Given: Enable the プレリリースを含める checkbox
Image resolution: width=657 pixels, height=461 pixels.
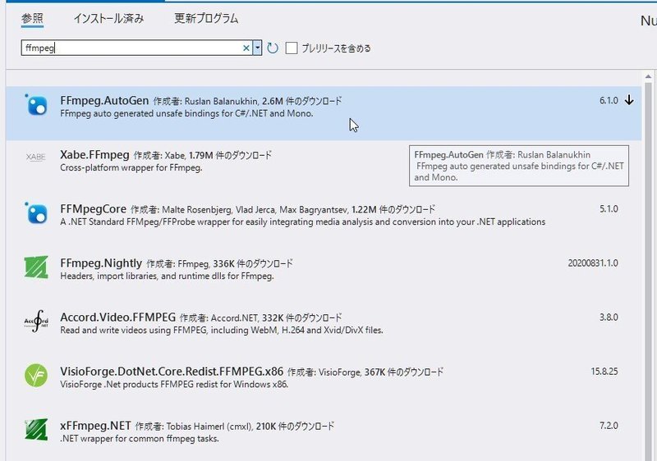Looking at the screenshot, I should click(x=292, y=48).
